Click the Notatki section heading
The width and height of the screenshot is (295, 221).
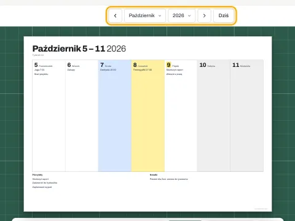pyautogui.click(x=154, y=175)
